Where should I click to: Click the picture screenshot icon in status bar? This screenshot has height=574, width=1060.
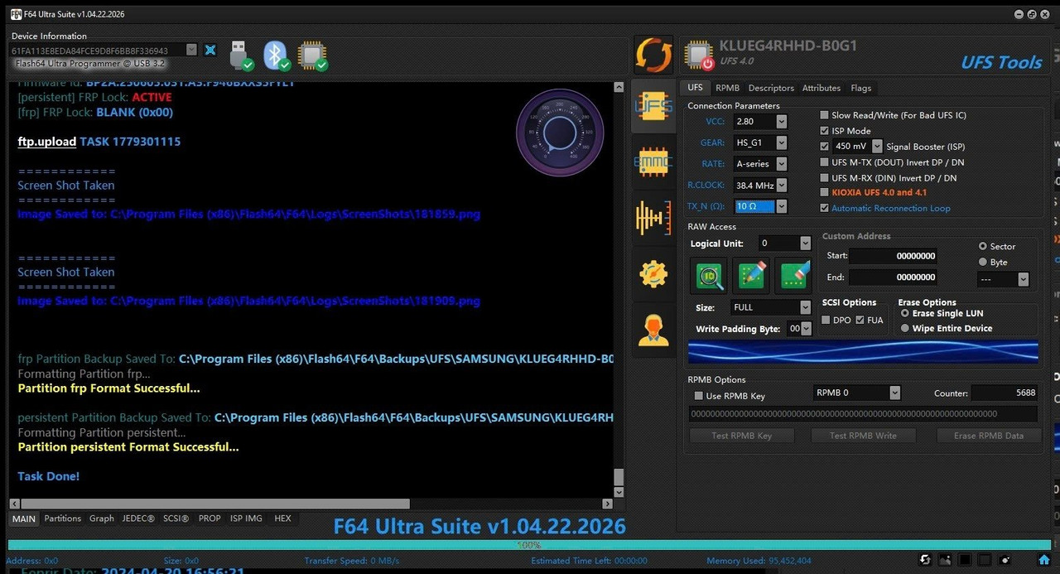(x=945, y=561)
